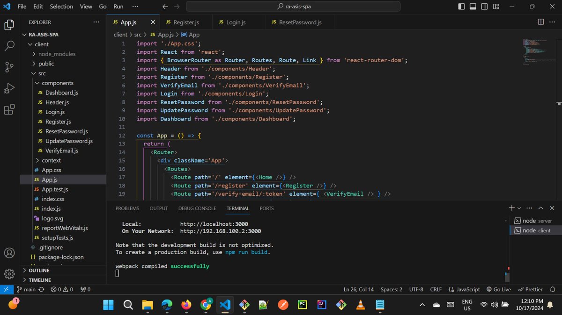Maximize the panel size chevron
This screenshot has width=562, height=315.
(541, 208)
